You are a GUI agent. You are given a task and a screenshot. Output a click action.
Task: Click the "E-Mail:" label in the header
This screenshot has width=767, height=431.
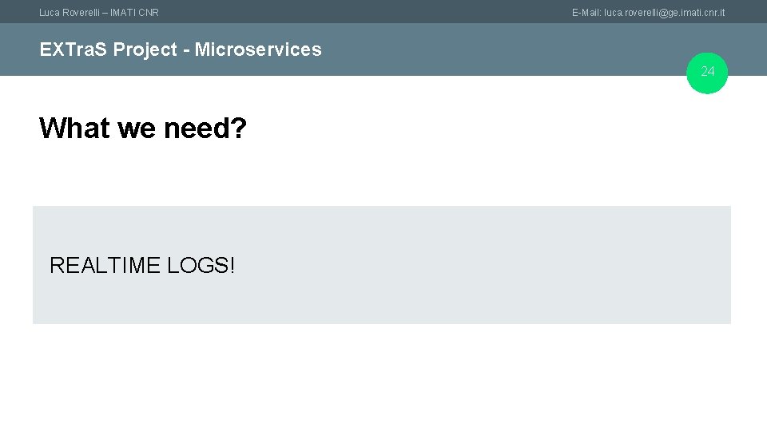tap(586, 13)
